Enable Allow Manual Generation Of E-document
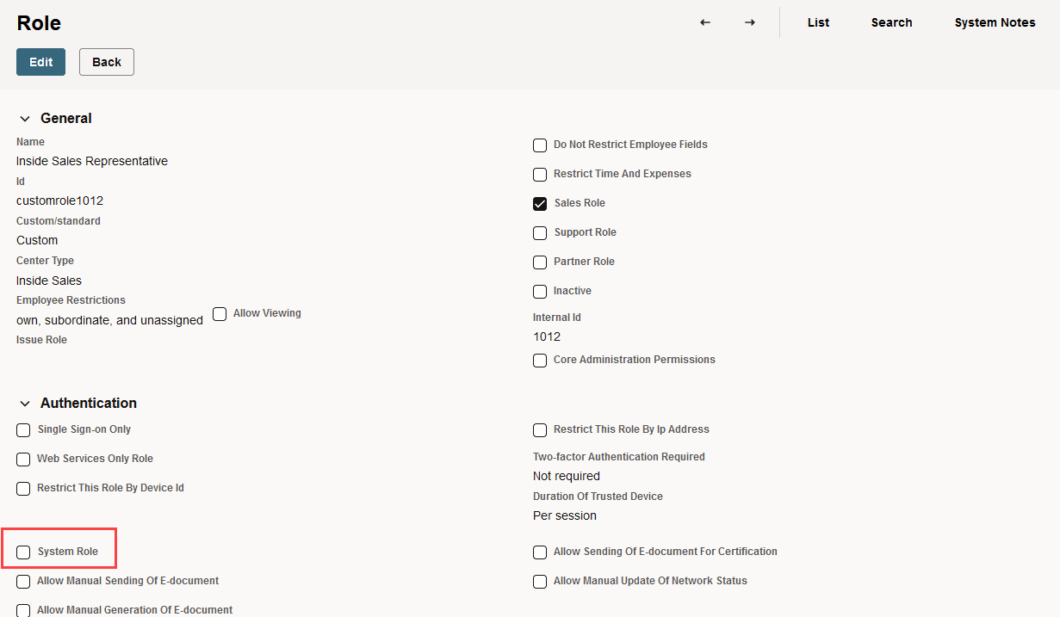1060x617 pixels. (x=23, y=610)
